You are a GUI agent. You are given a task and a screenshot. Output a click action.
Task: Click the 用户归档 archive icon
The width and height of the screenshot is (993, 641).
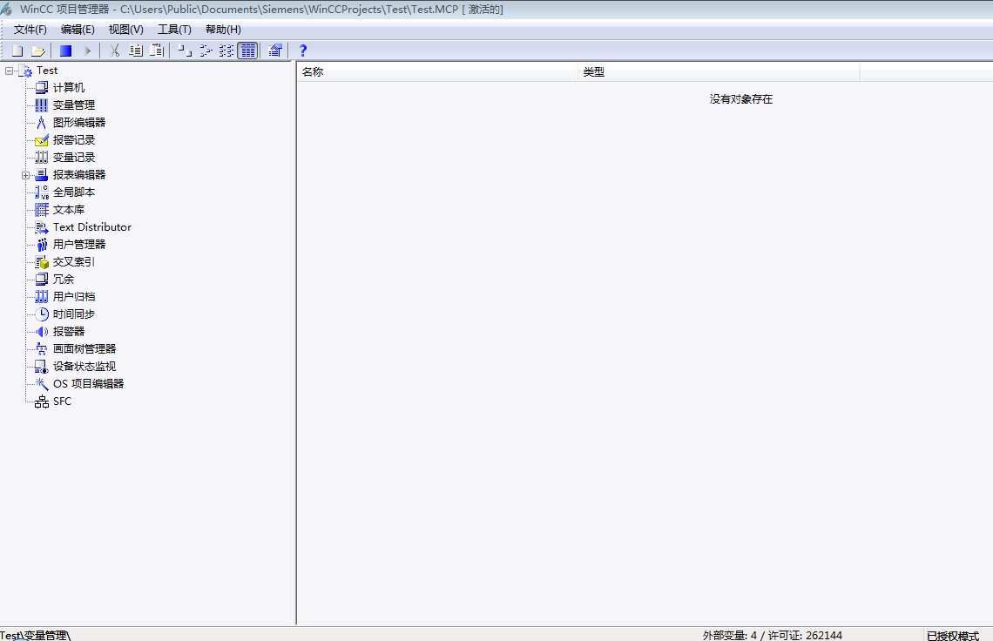click(x=41, y=297)
